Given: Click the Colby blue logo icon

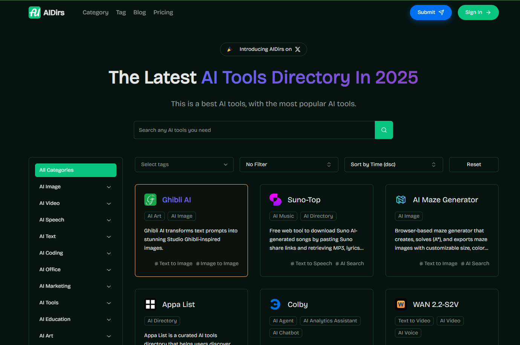Looking at the screenshot, I should [275, 304].
